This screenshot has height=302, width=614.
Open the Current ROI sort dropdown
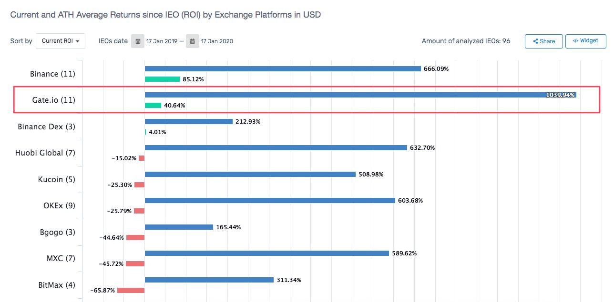point(61,41)
